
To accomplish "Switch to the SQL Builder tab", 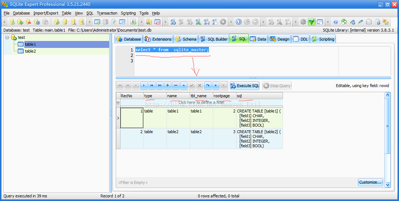I will (214, 39).
